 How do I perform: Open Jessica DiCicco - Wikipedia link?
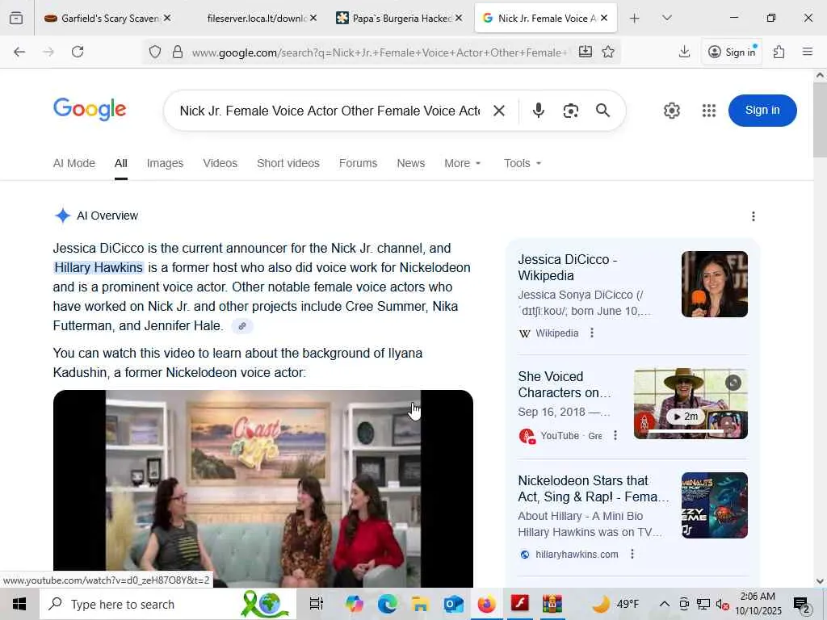567,267
